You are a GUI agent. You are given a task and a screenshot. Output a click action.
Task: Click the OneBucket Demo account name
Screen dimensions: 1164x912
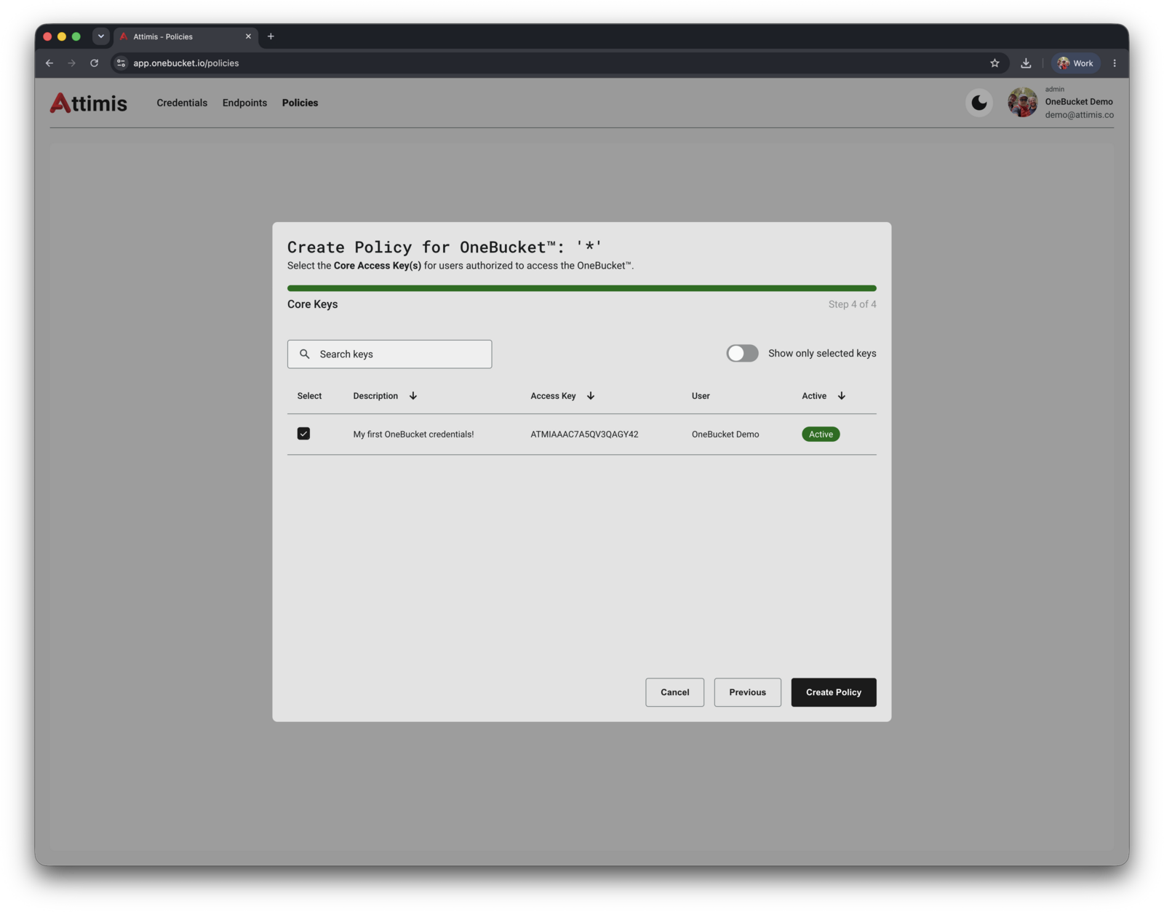(1079, 102)
